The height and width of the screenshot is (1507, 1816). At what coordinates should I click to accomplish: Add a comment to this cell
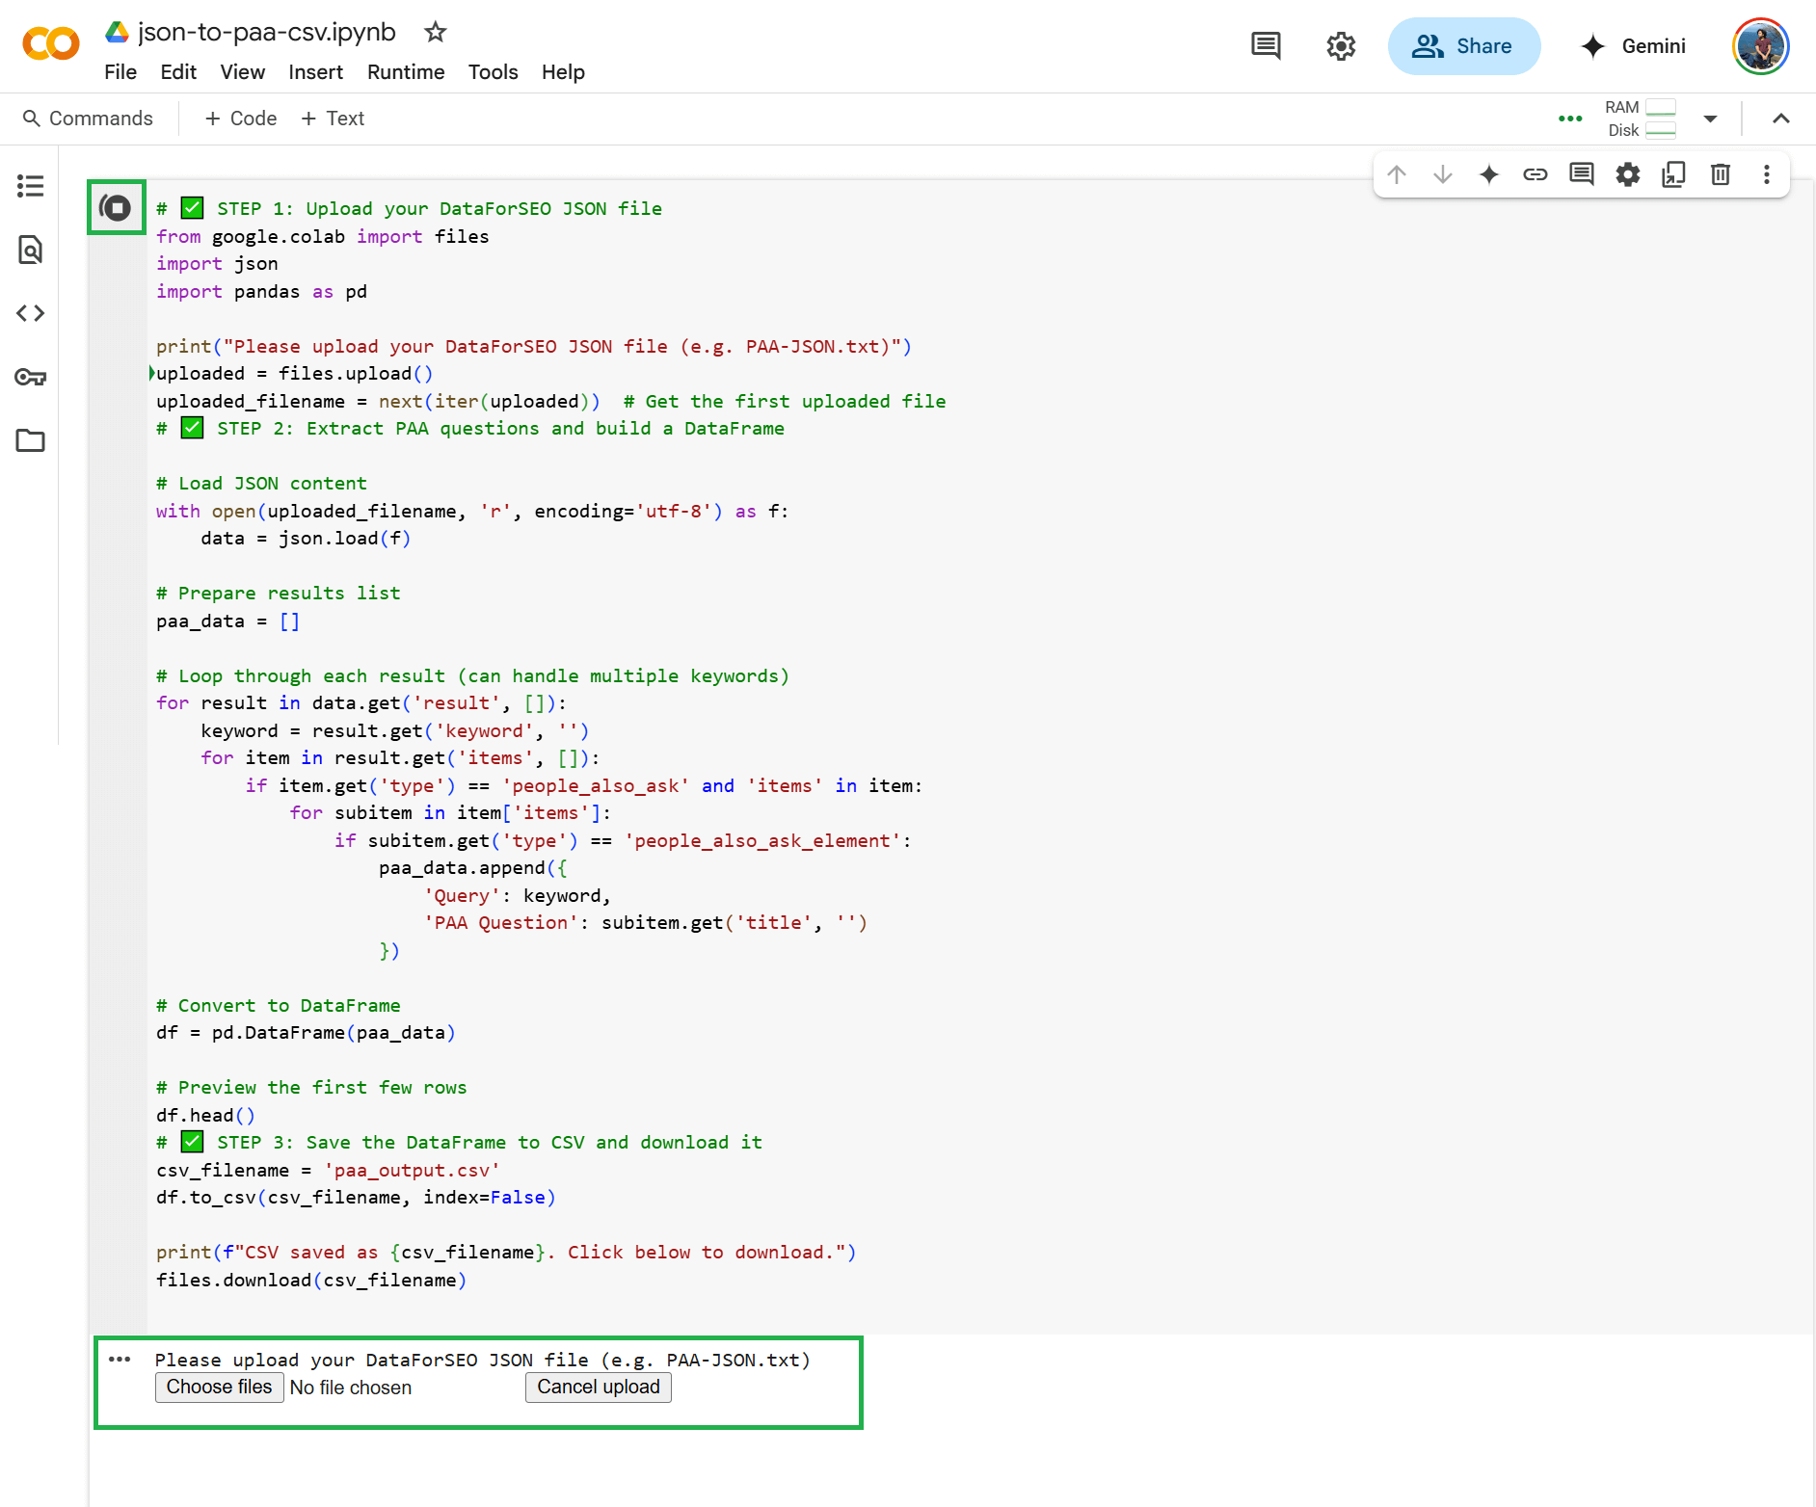pos(1582,174)
